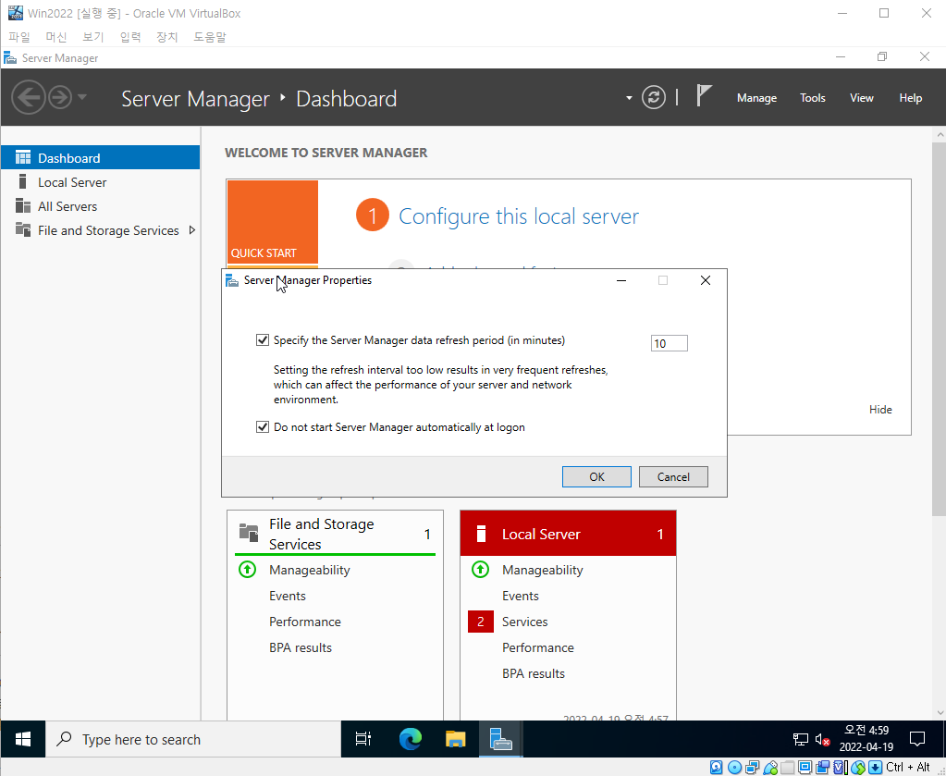Open the Action Center notification icon
The image size is (946, 776).
coord(917,739)
